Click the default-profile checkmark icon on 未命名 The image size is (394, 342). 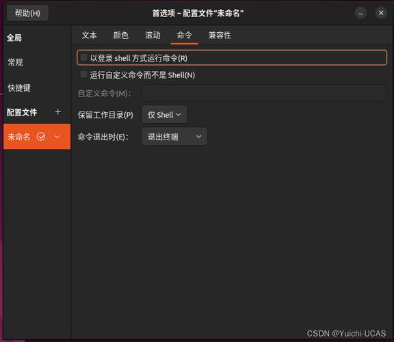[41, 137]
